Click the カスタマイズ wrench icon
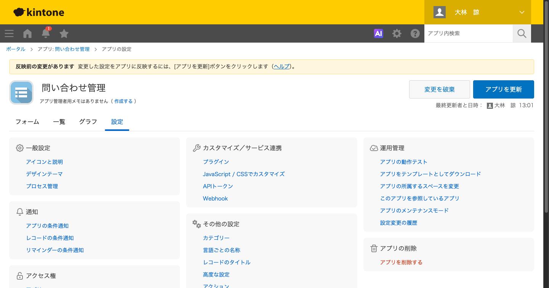Viewport: 549px width, 288px height. click(197, 148)
